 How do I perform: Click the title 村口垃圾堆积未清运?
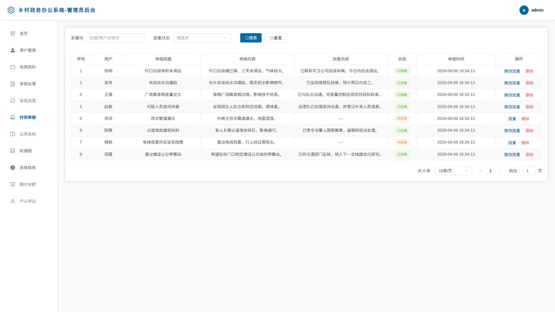163,71
